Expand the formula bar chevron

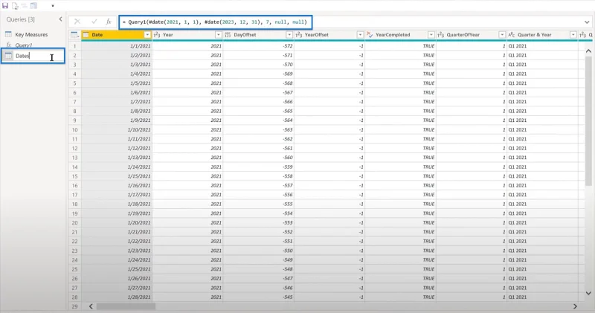coord(587,22)
